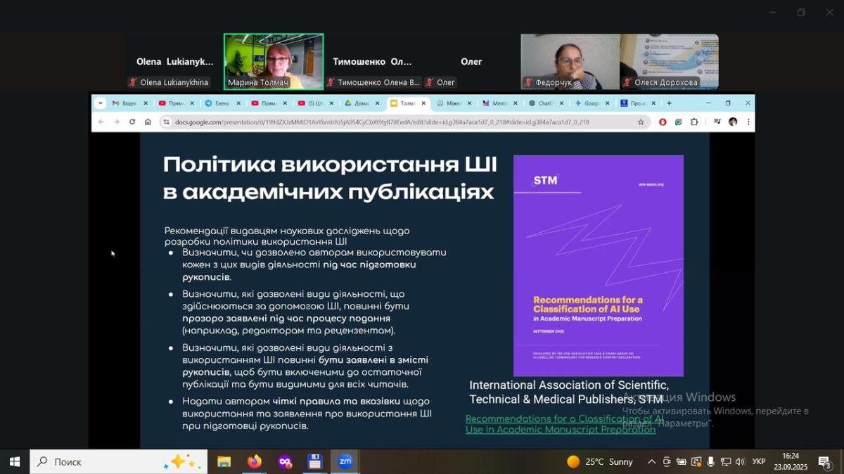Open the Opera red extension icon
844x474 pixels.
pos(663,122)
